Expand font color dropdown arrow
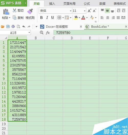This screenshot has width=128, height=135. 87,18
